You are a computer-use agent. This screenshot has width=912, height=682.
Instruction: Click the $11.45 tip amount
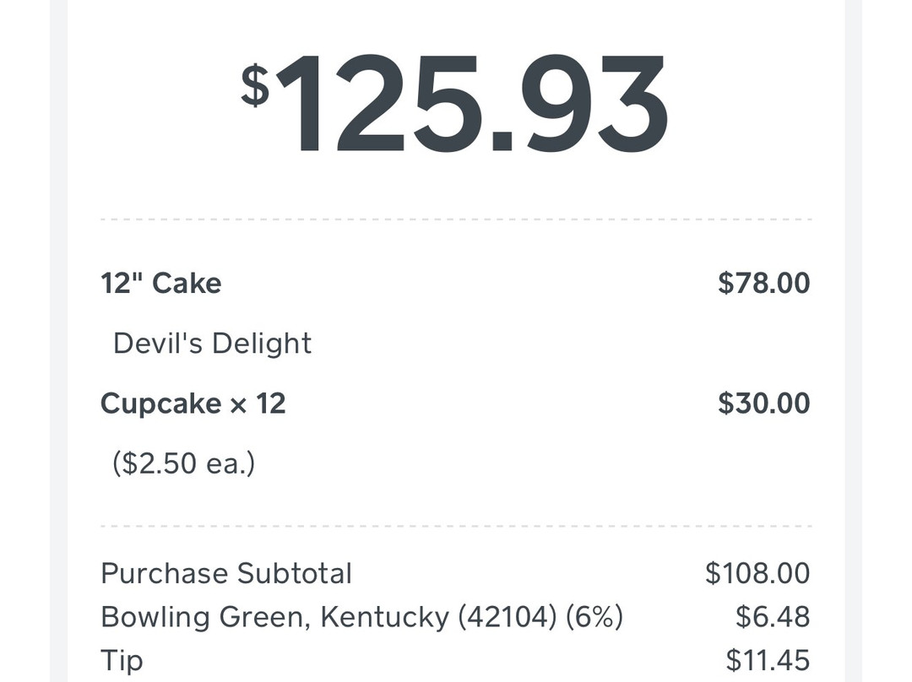768,661
